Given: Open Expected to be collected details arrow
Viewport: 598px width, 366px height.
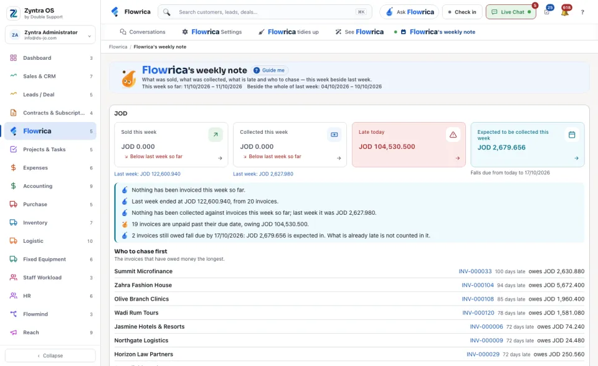Looking at the screenshot, I should click(x=576, y=158).
